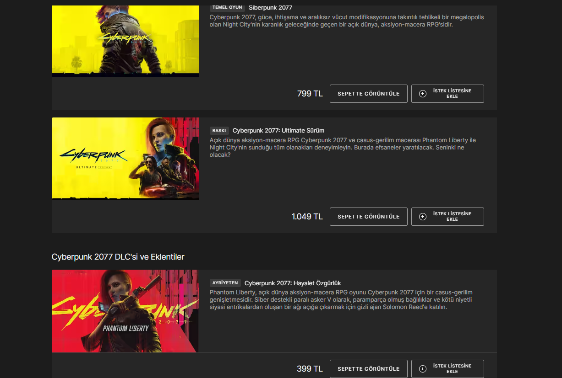562x378 pixels.
Task: Click the base game description mentioning Night City megalopolis
Action: tap(347, 21)
